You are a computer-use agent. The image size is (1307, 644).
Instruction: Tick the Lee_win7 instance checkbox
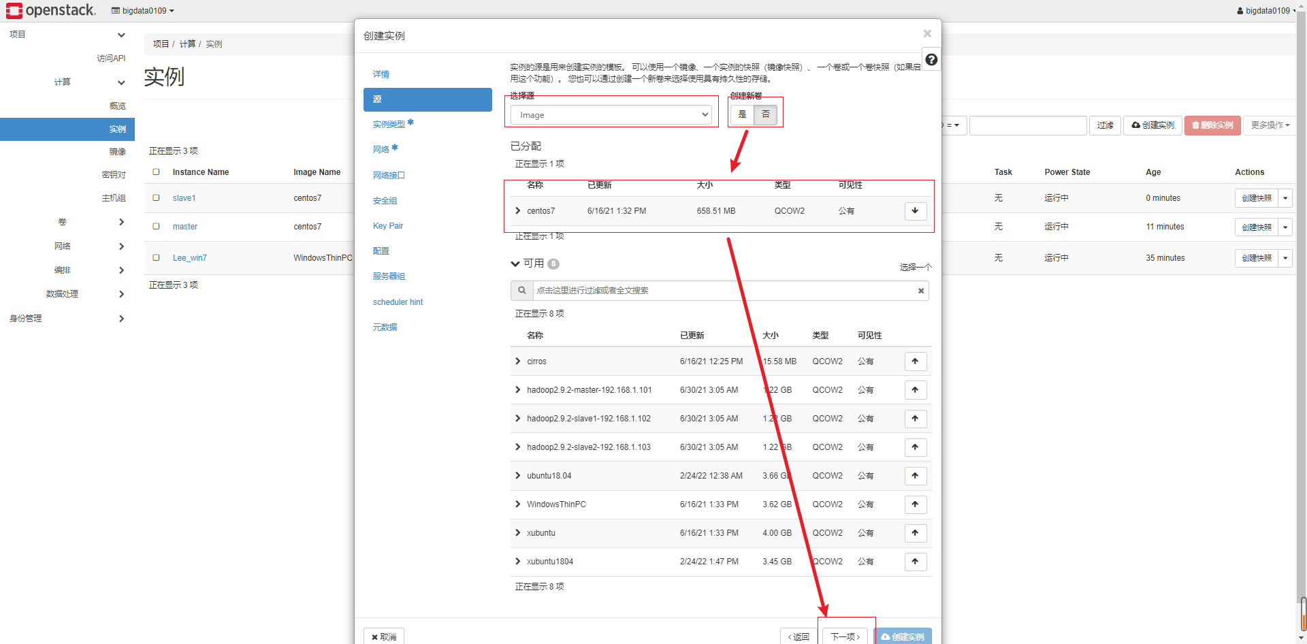click(156, 258)
